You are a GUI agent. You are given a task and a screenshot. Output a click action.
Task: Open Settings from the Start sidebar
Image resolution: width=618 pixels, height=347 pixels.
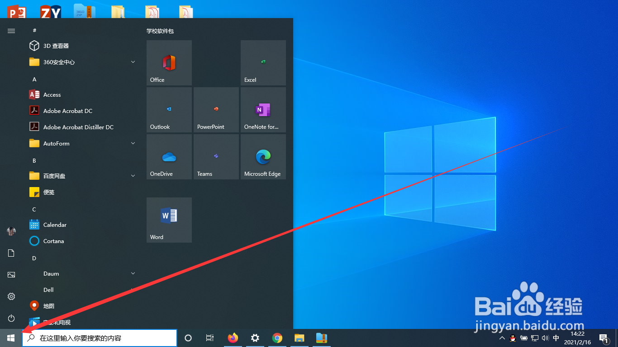[x=11, y=296]
